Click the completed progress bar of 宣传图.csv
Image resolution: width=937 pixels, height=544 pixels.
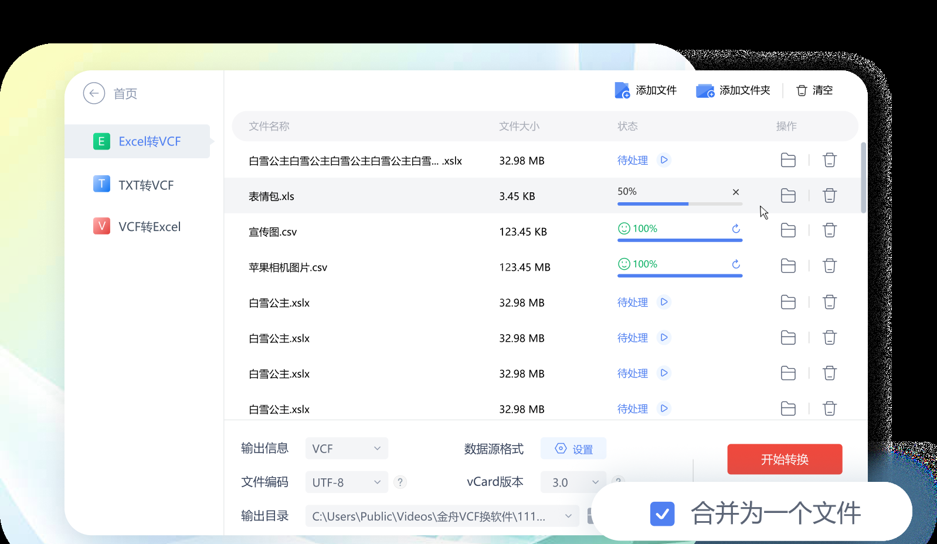click(680, 240)
